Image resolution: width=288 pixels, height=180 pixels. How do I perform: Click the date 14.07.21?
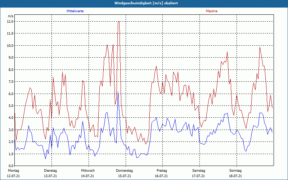pyautogui.click(x=87, y=176)
